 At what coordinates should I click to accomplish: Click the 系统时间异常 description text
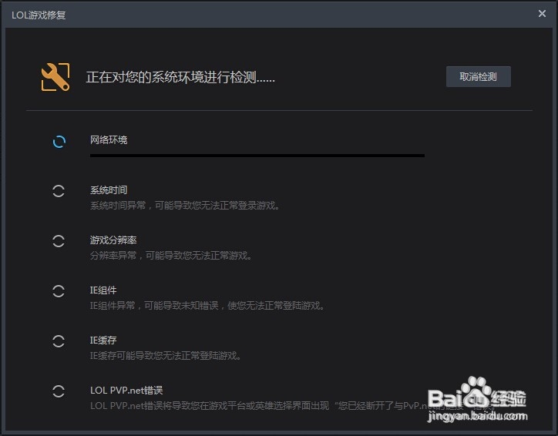tap(185, 205)
